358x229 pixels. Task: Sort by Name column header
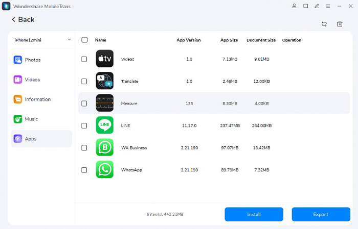(100, 40)
